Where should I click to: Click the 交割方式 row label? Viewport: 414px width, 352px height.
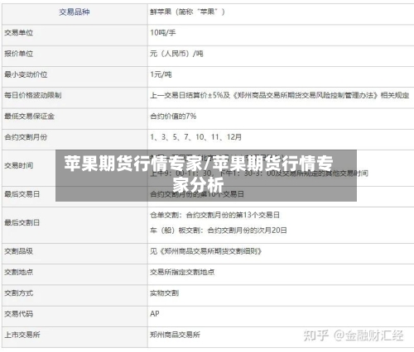pyautogui.click(x=19, y=293)
